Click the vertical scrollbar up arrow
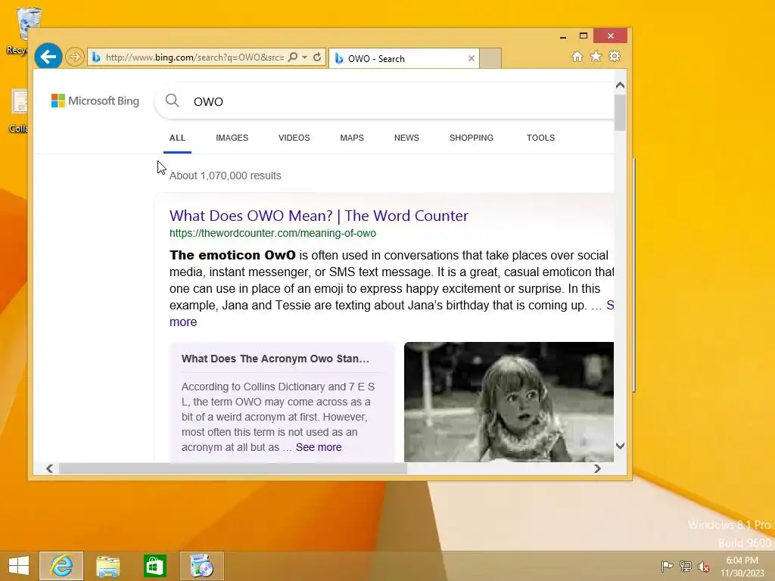The image size is (775, 581). coord(621,85)
